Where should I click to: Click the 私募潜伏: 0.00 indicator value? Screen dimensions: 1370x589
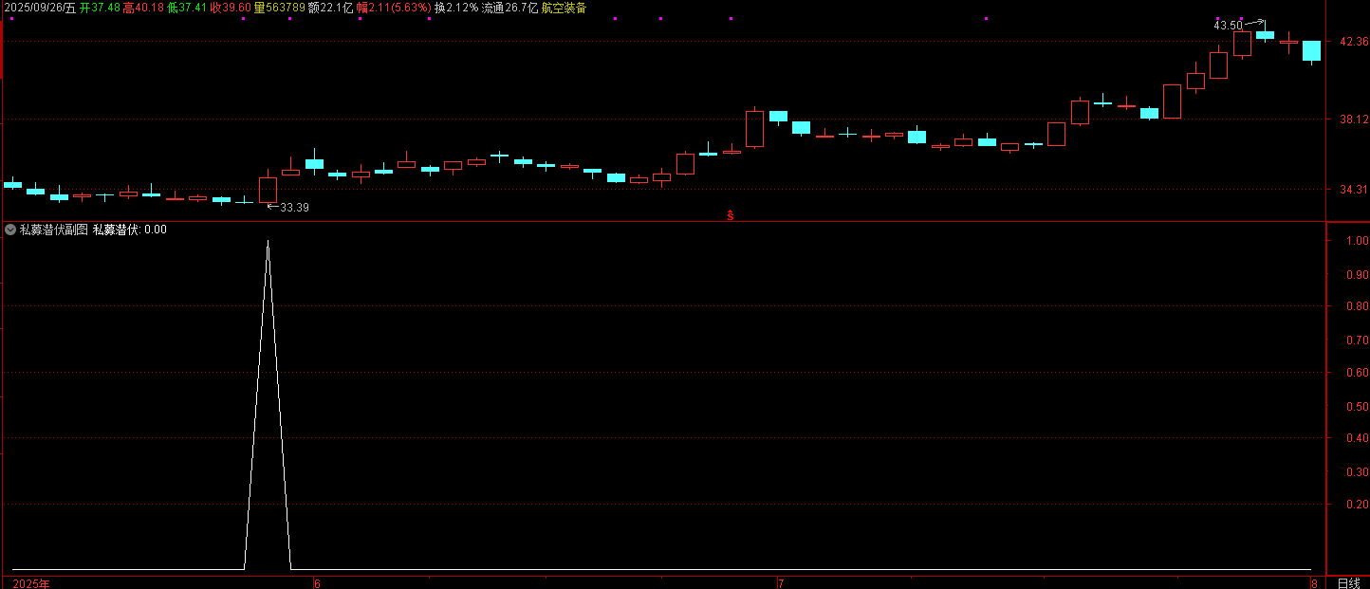coord(130,230)
